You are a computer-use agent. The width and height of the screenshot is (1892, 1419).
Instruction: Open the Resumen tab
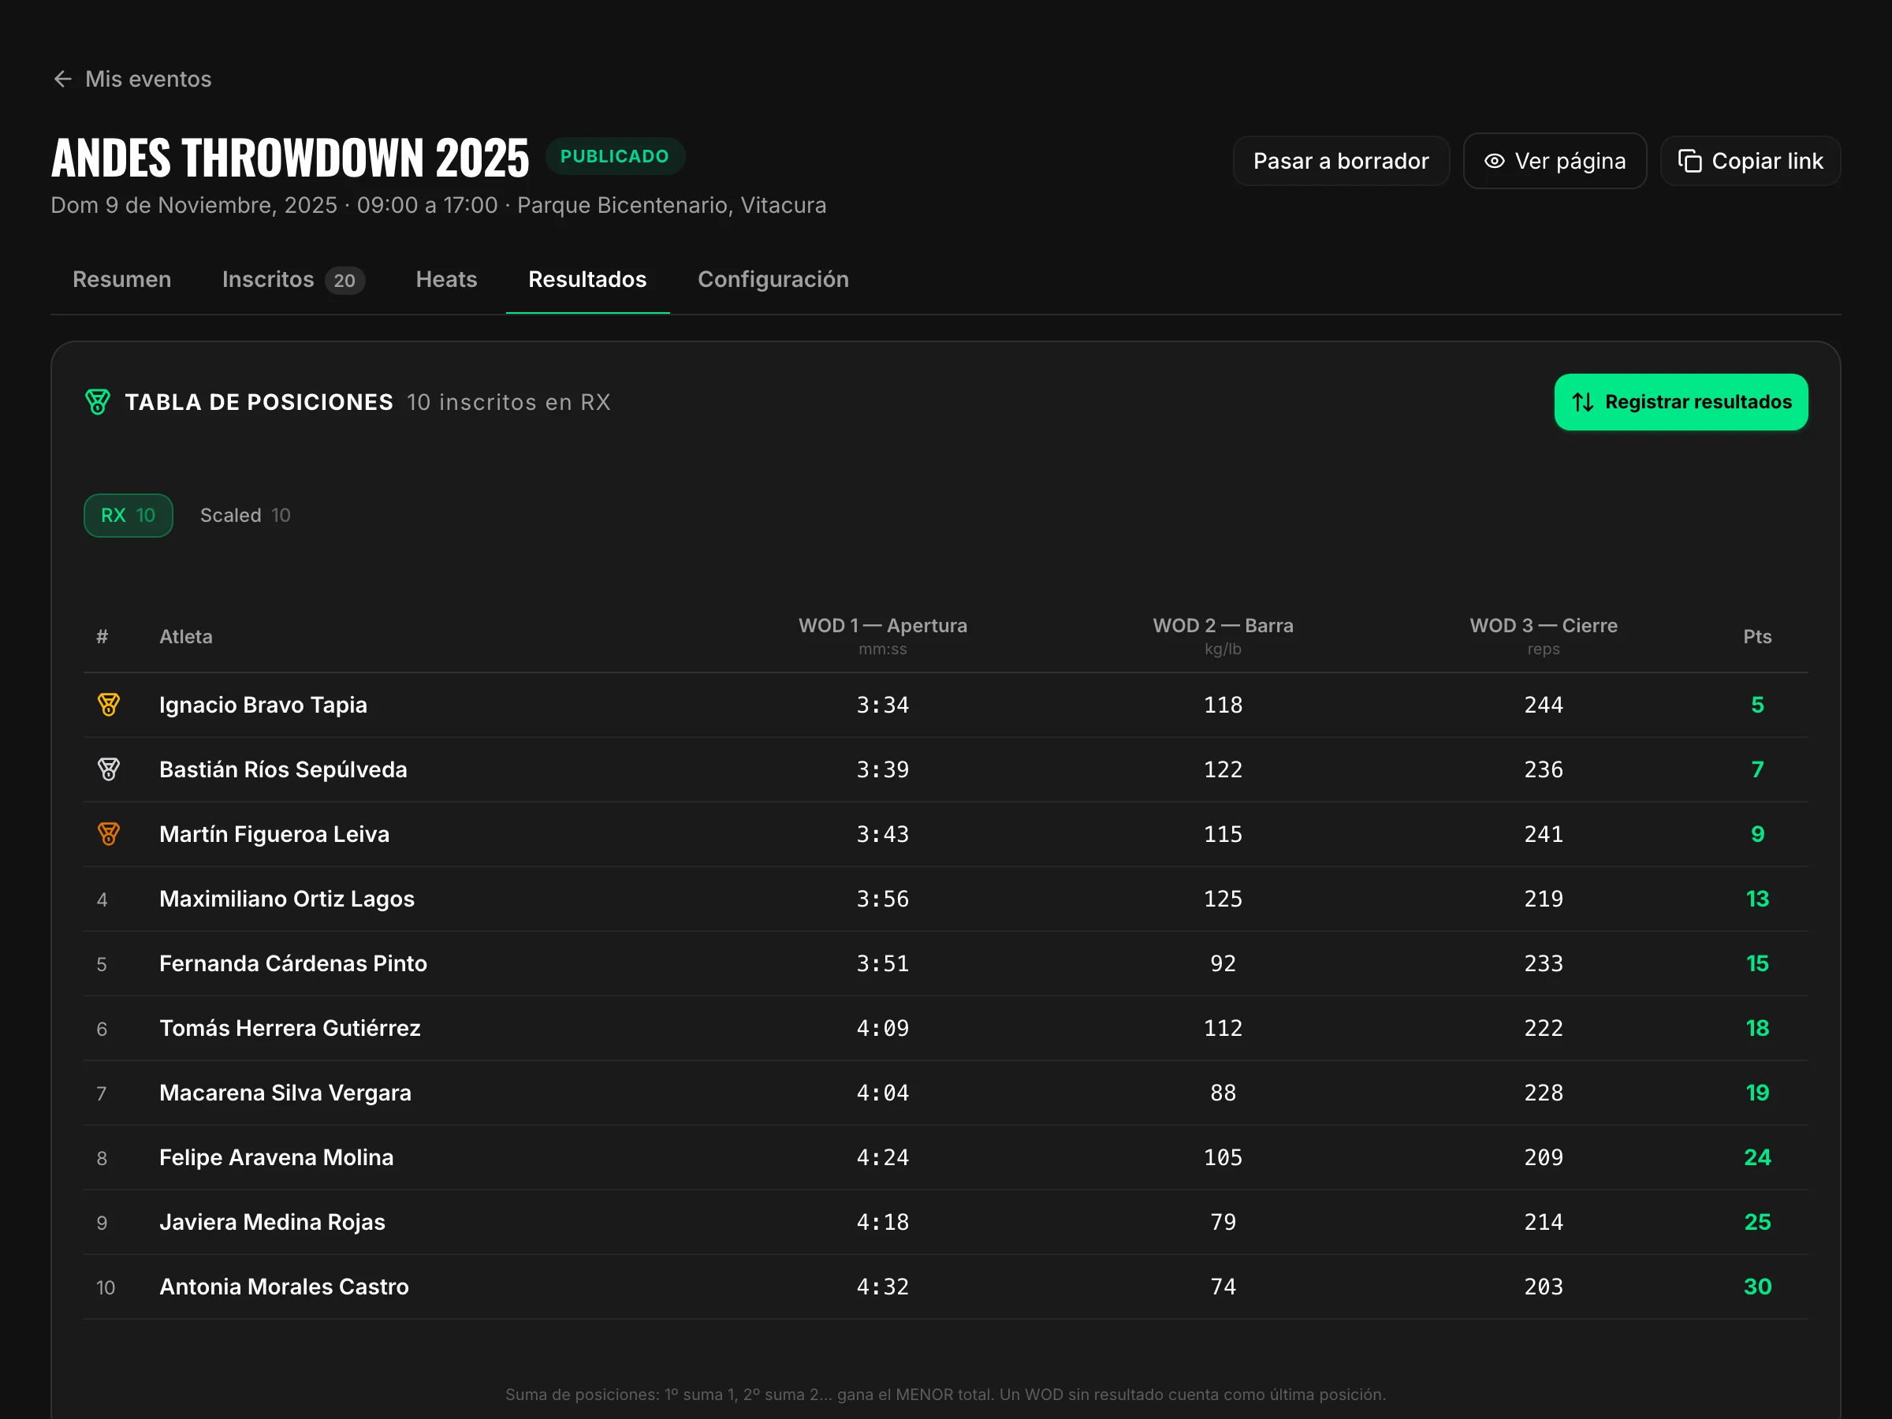tap(121, 280)
